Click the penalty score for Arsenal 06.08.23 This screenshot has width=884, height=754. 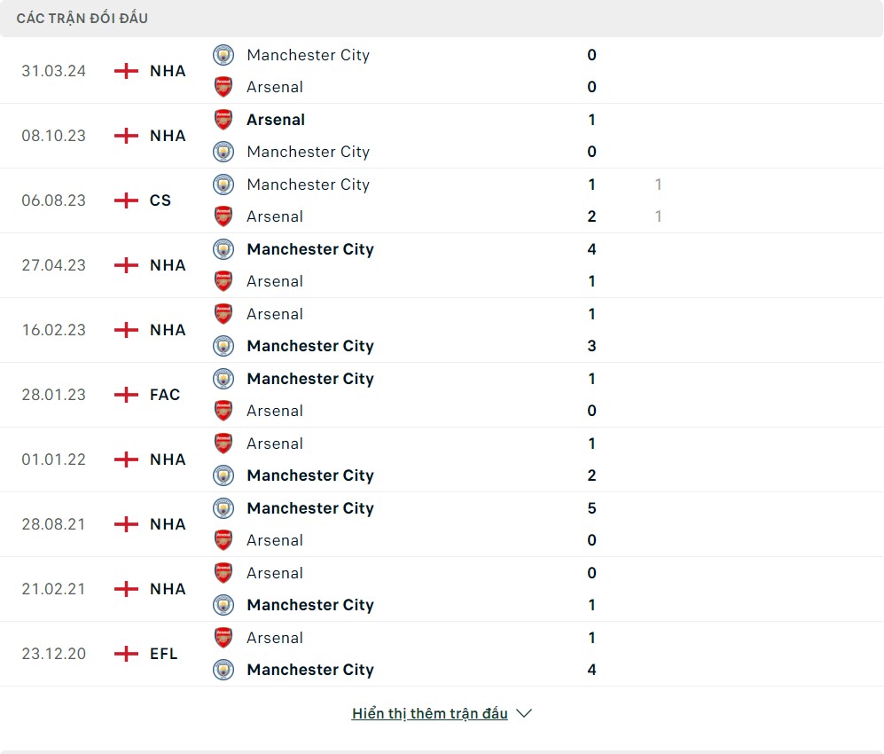[x=658, y=216]
